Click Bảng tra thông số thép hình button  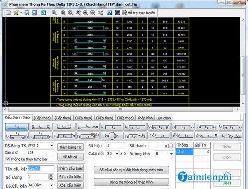point(131,182)
